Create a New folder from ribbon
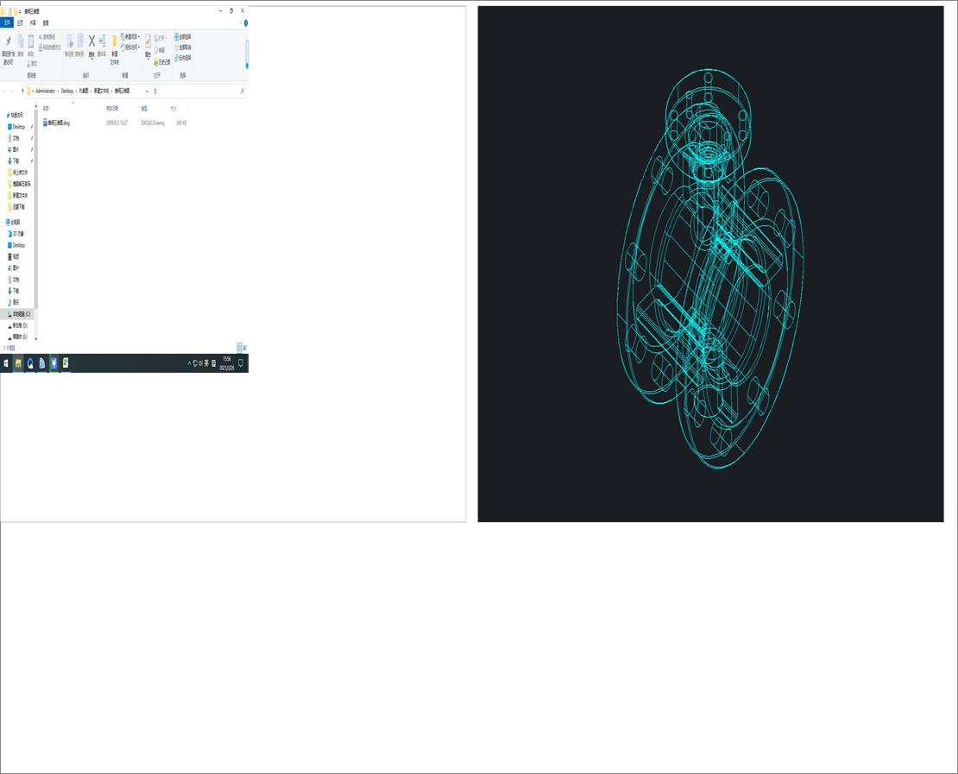 coord(114,49)
